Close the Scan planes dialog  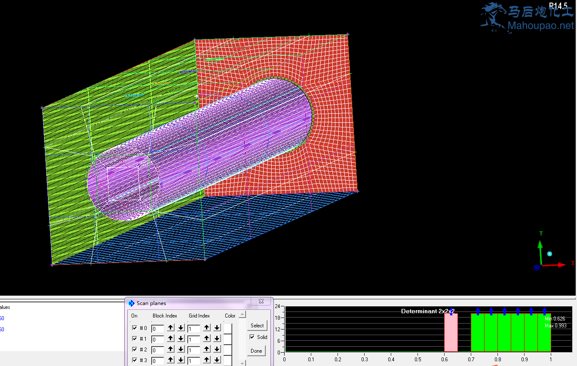(x=261, y=301)
